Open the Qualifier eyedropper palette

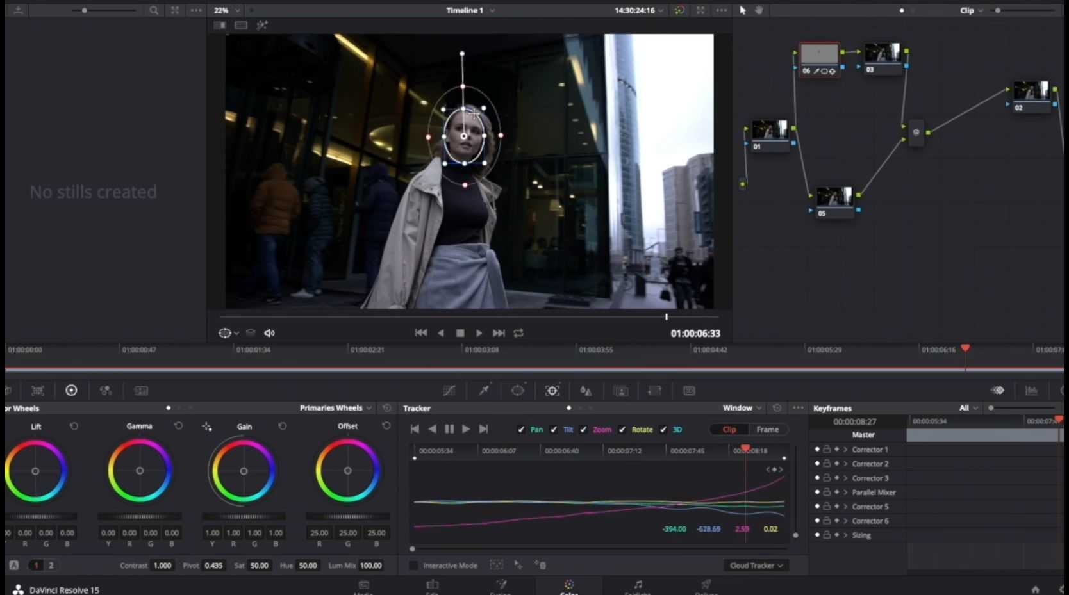[x=484, y=390]
